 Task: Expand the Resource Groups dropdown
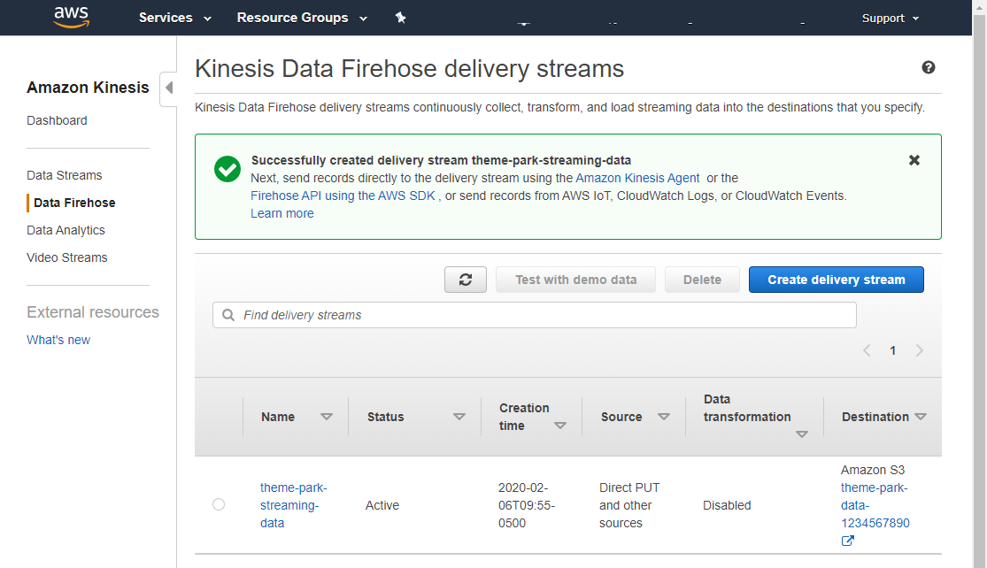pyautogui.click(x=302, y=18)
